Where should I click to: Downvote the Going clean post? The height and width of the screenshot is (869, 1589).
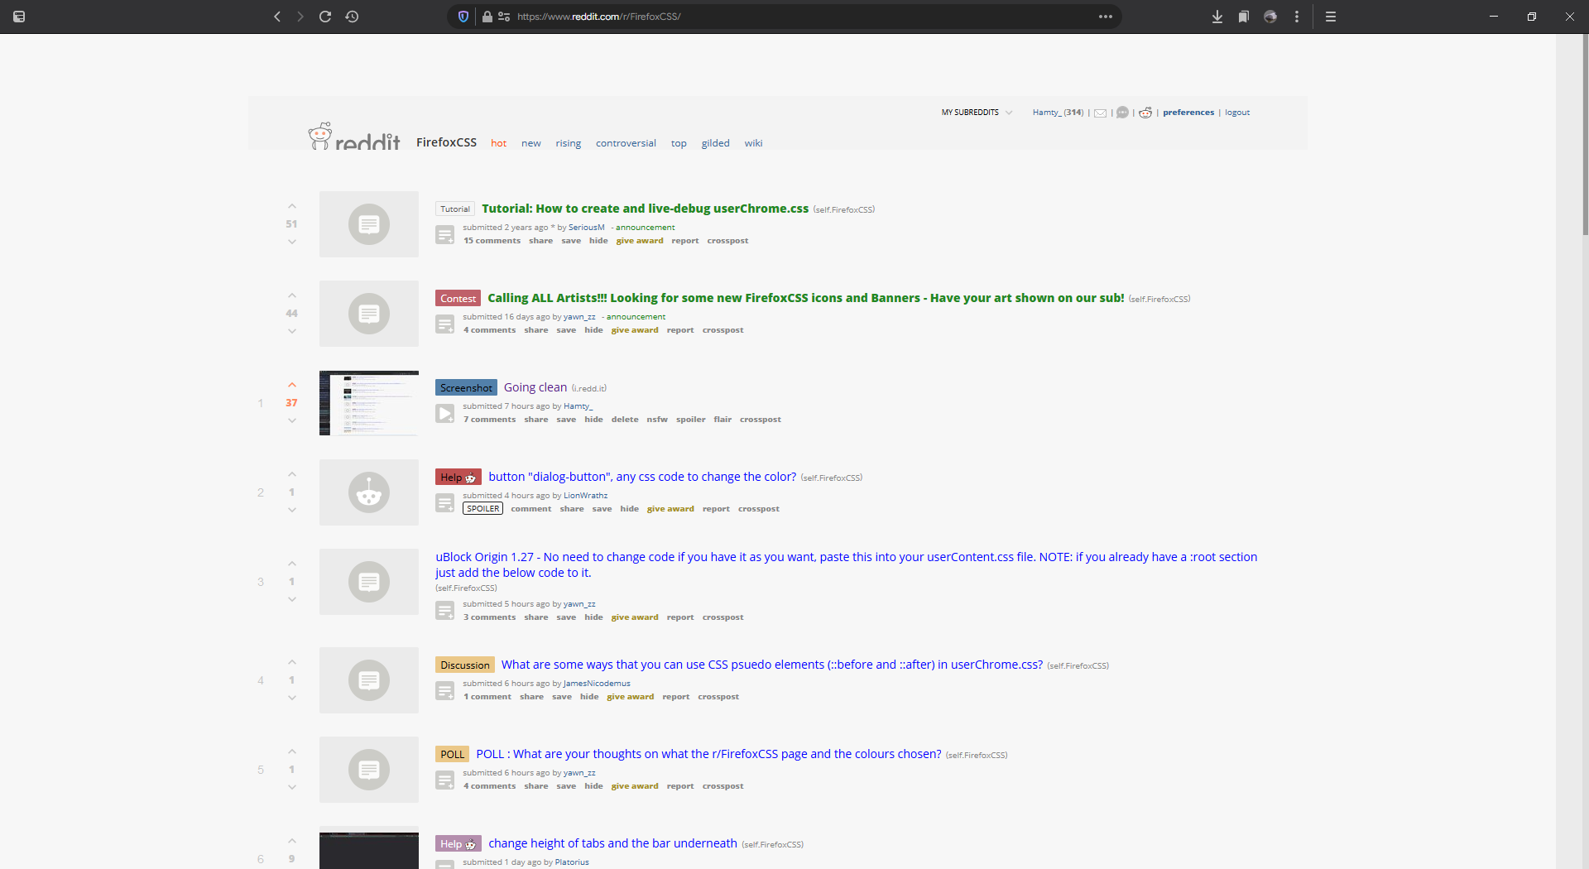click(x=292, y=420)
